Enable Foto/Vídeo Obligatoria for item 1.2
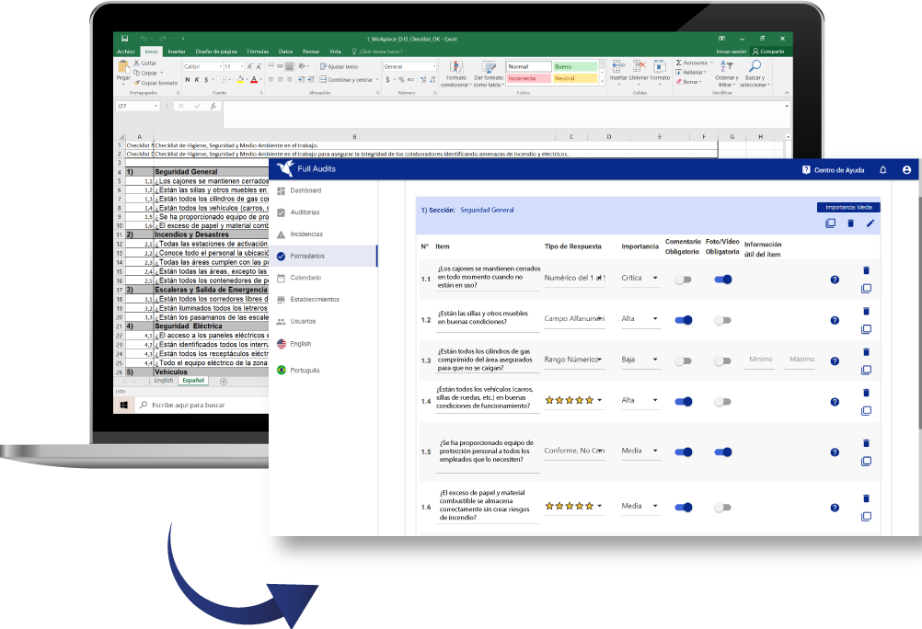The image size is (922, 629). pyautogui.click(x=722, y=320)
